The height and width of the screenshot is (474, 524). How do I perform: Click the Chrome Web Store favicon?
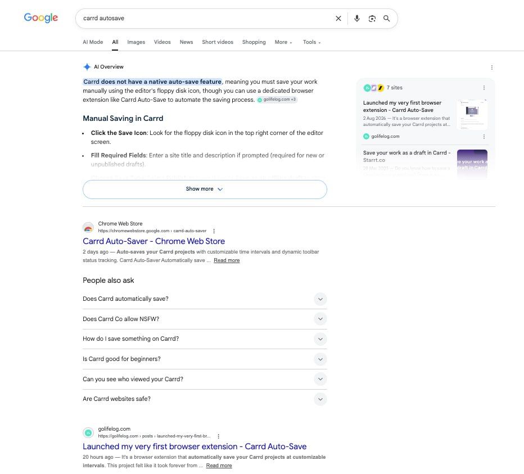coord(88,227)
